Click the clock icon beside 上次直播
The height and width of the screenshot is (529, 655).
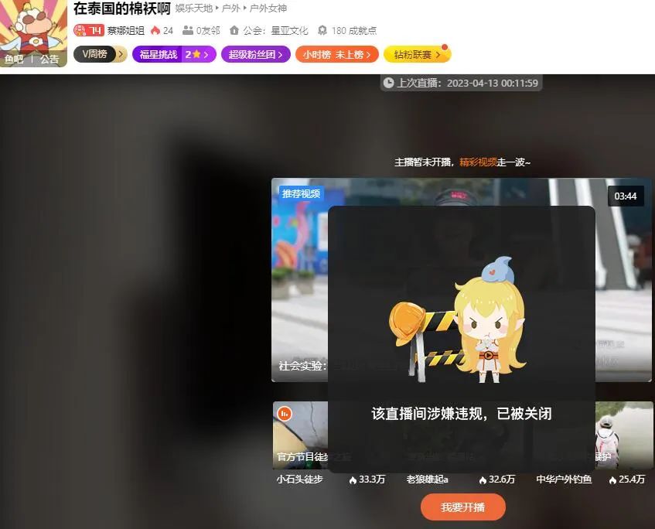click(x=388, y=83)
